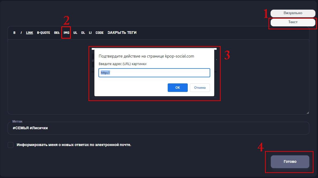Click the ЗАКРЫТЬ ТЕГИ button
The height and width of the screenshot is (178, 318).
coord(122,33)
